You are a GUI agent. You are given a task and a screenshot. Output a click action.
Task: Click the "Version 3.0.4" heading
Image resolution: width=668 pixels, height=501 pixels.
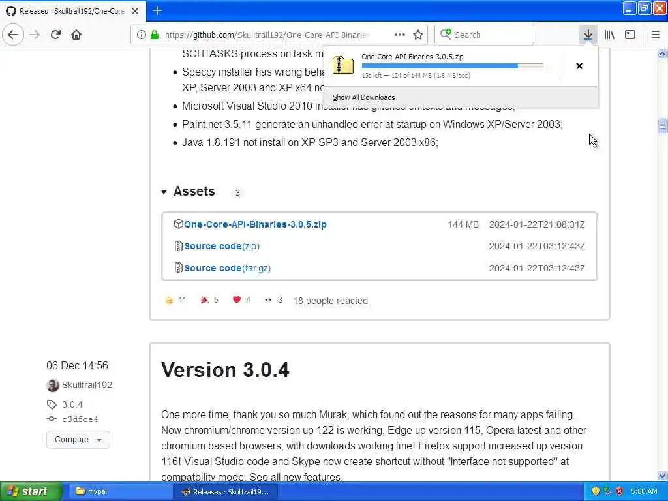point(225,370)
